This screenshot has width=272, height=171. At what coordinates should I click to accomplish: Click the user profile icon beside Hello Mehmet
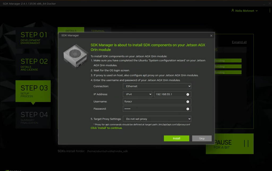point(233,10)
